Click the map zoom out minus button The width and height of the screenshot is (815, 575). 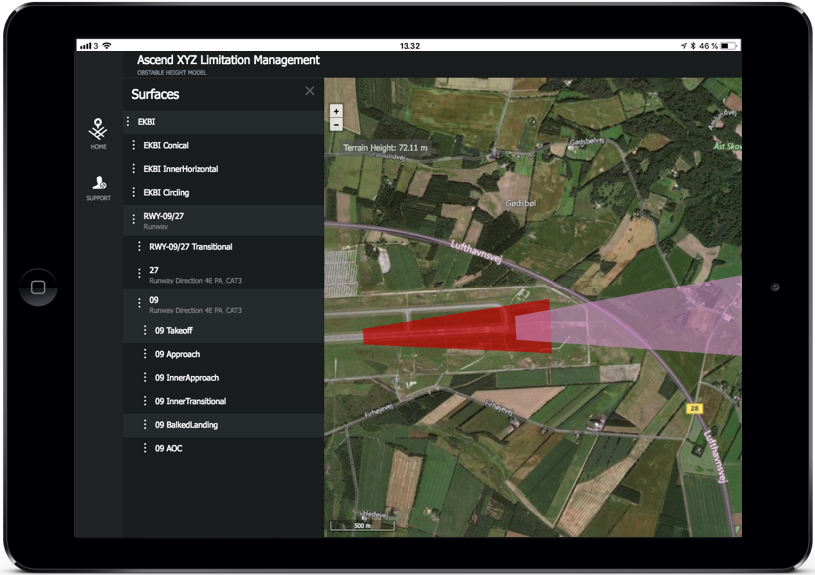336,124
